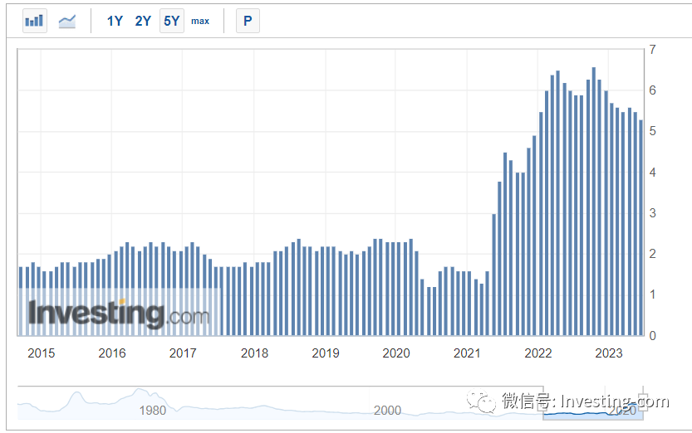
Task: Click the tallest bar in late 2022
Action: coord(594,202)
